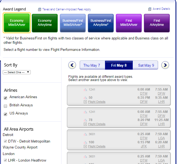Click LHR airport link under 9:35 AM
Image resolution: width=179 pixels, height=164 pixels.
tap(161, 102)
